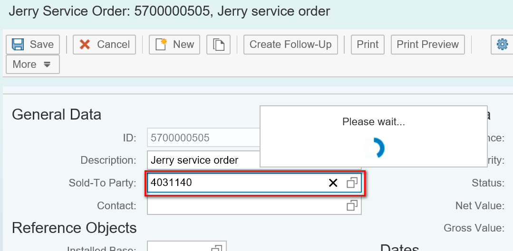The height and width of the screenshot is (251, 513).
Task: Clear the Sold-To Party value with X icon
Action: click(333, 183)
